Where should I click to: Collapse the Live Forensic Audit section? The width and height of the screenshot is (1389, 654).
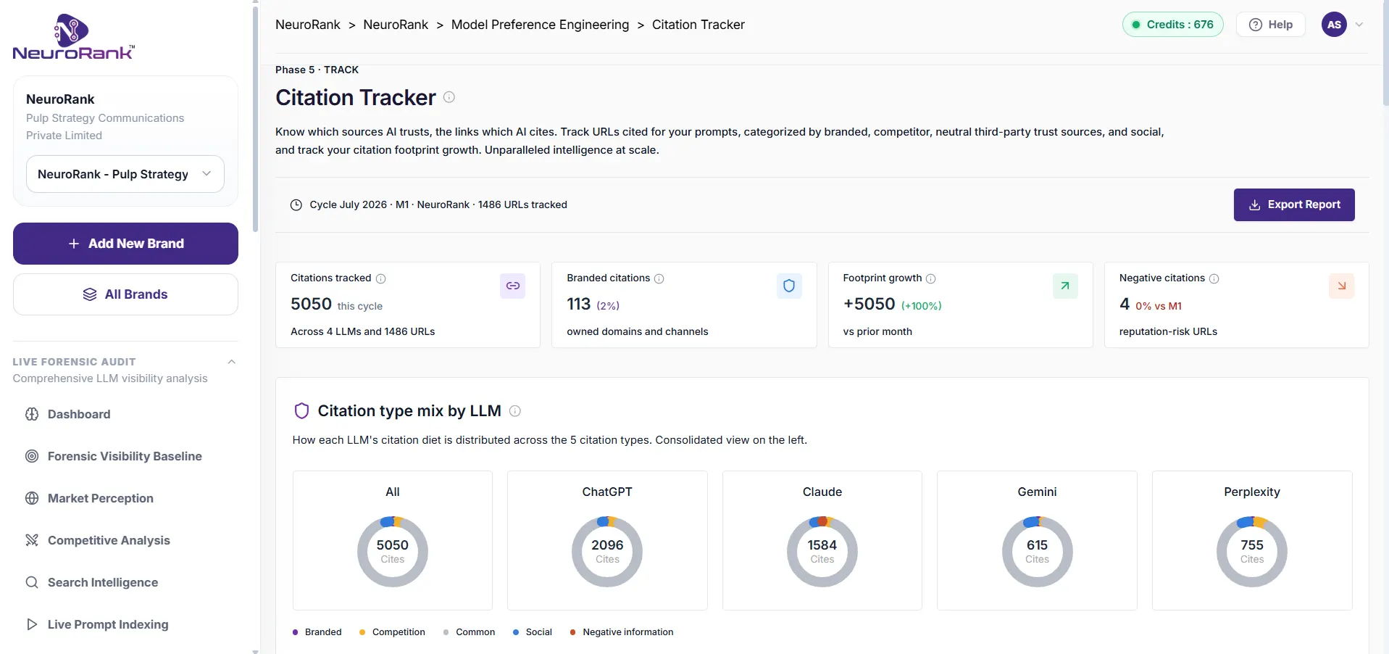coord(232,362)
